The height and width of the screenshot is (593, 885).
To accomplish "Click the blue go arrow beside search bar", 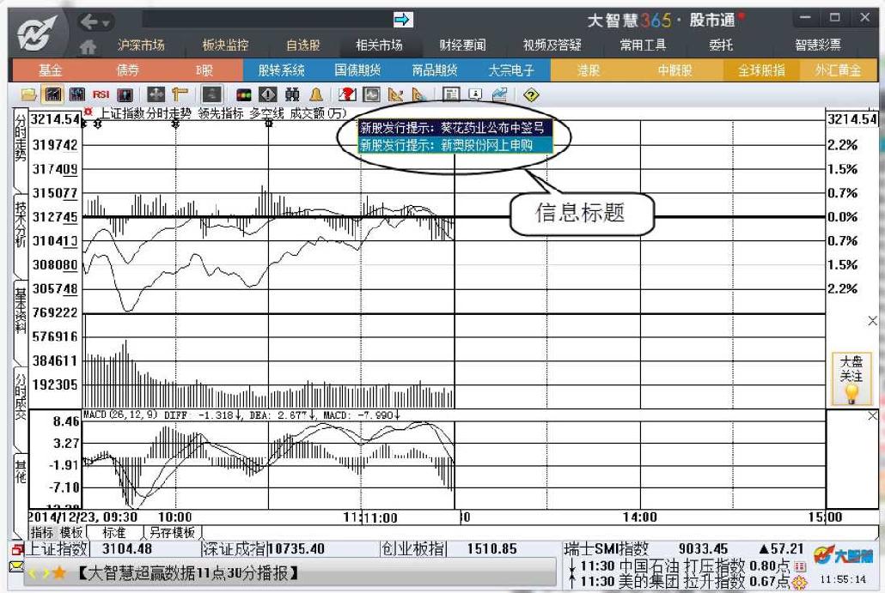I will point(403,21).
